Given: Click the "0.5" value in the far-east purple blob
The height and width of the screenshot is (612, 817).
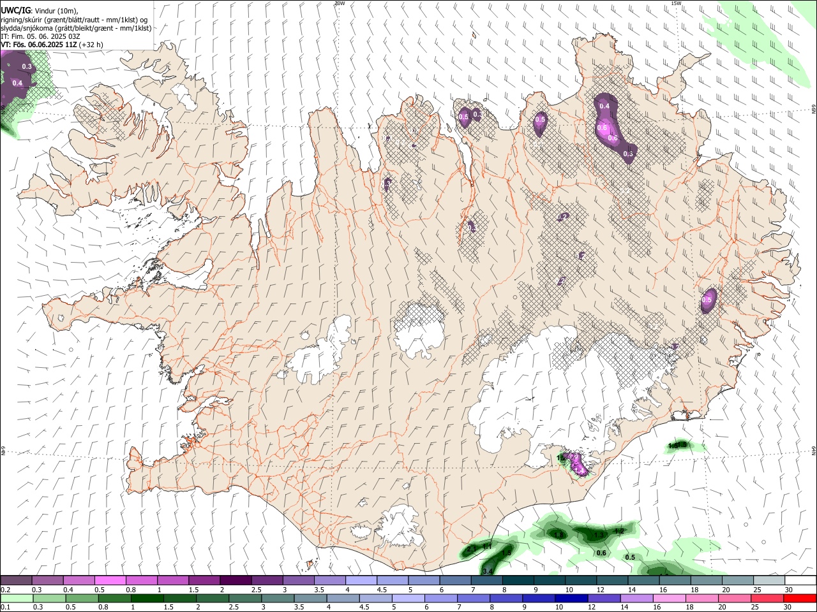Looking at the screenshot, I should click(x=707, y=300).
